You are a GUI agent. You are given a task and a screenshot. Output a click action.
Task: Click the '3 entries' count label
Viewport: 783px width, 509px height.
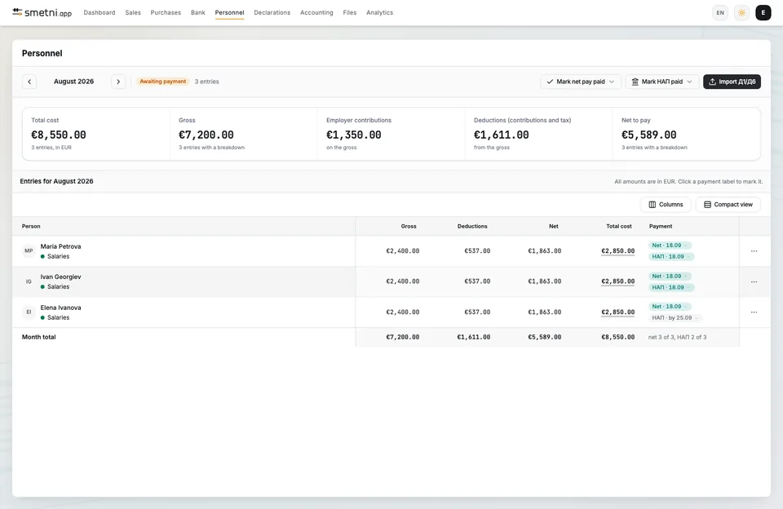206,82
